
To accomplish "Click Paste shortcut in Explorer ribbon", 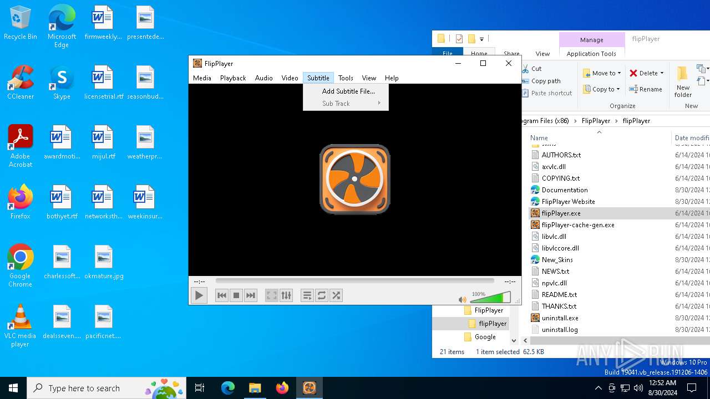I will [x=547, y=93].
